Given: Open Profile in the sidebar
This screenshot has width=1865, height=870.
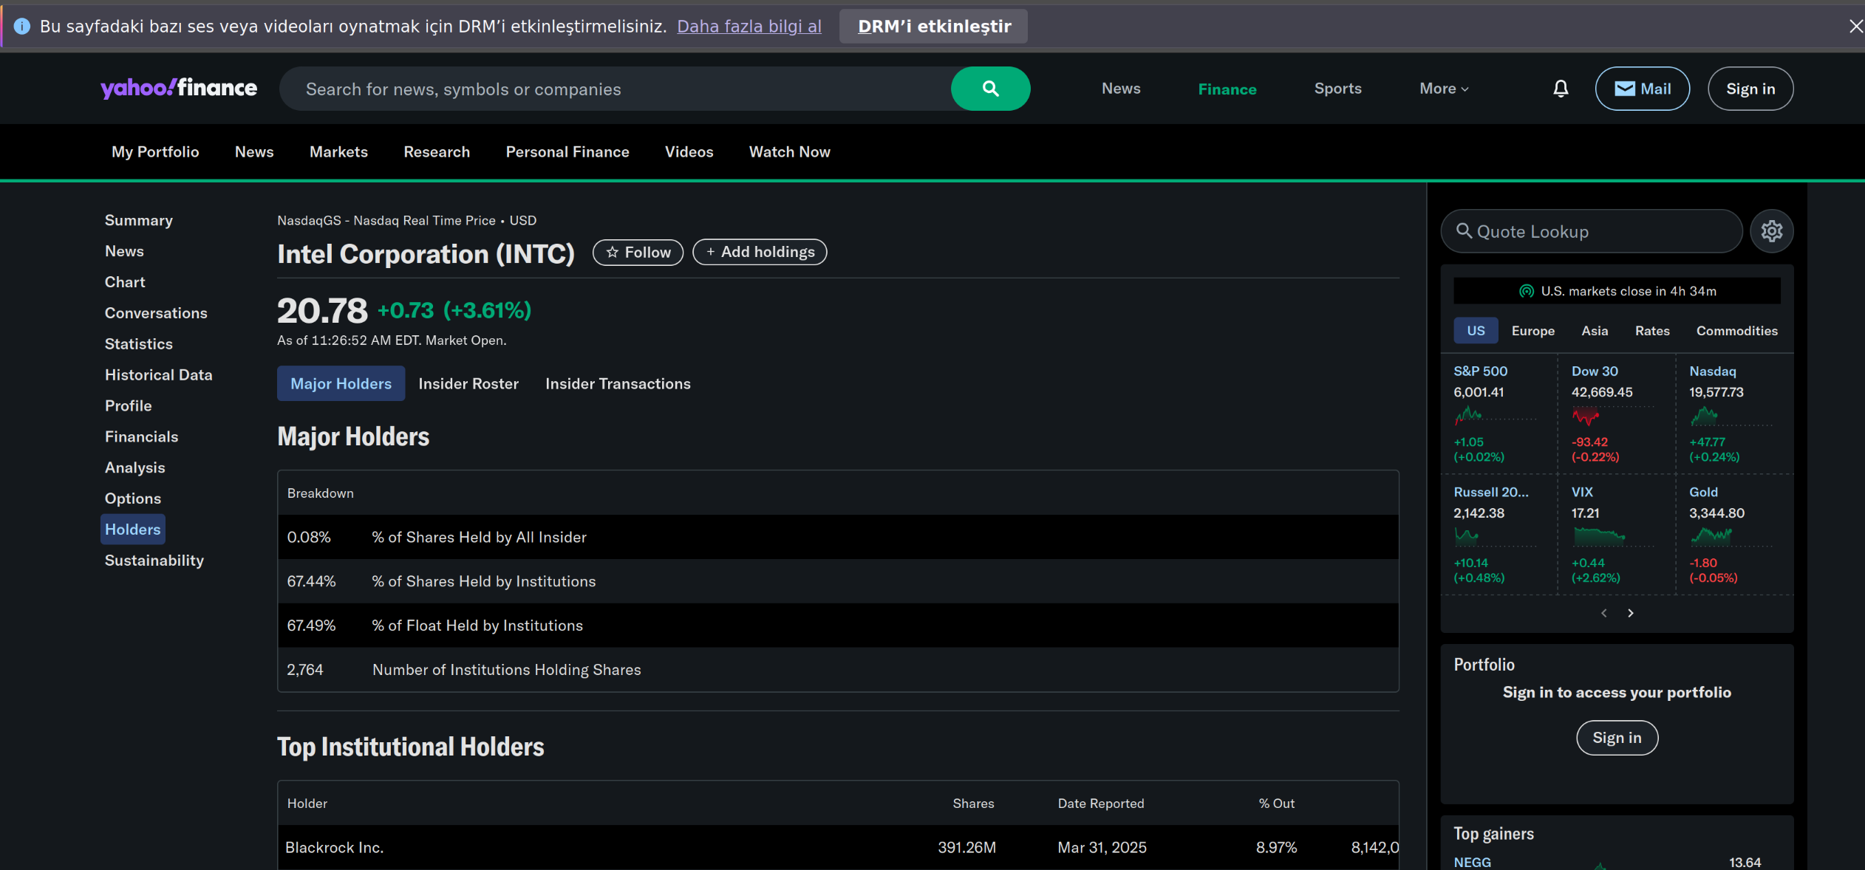Looking at the screenshot, I should coord(129,406).
